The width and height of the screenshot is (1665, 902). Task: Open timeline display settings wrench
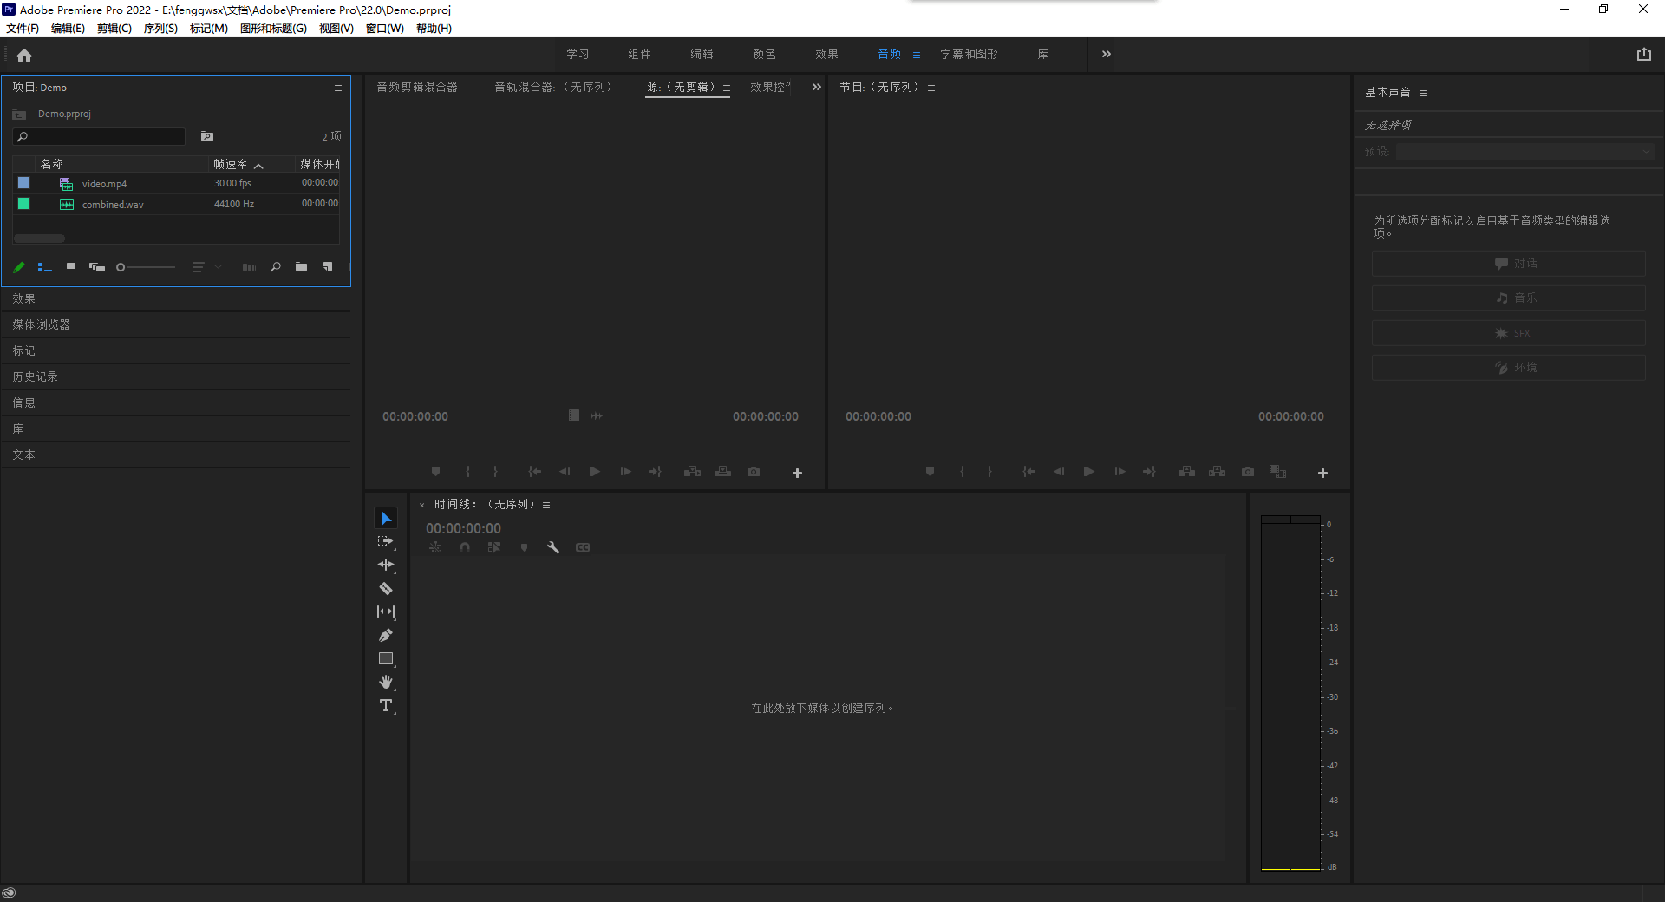[x=553, y=547]
